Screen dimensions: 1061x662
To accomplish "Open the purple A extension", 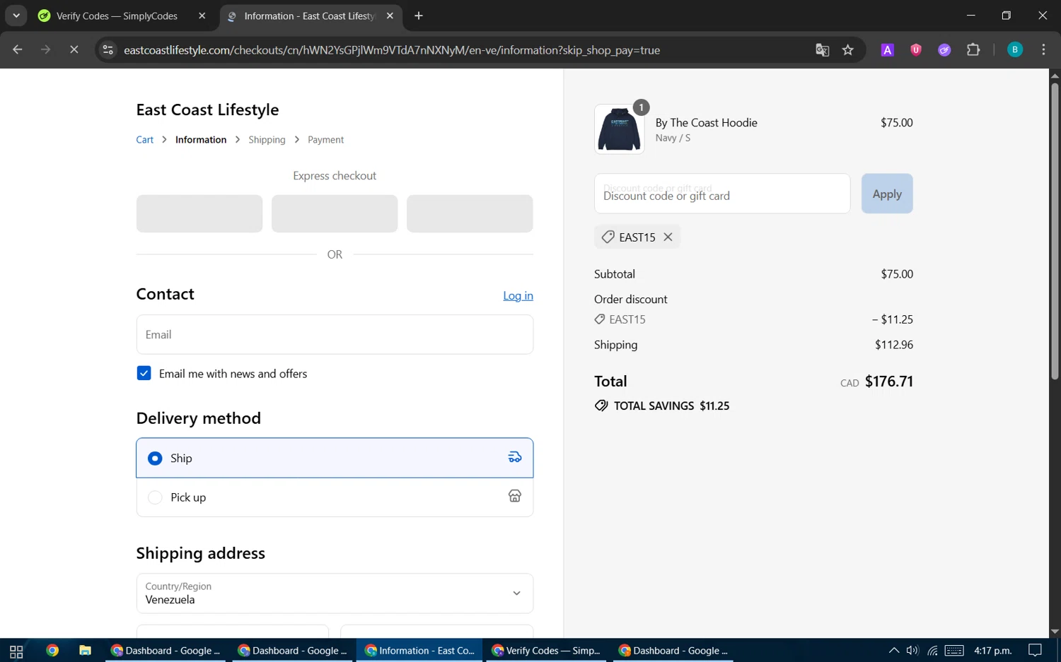I will click(x=887, y=49).
